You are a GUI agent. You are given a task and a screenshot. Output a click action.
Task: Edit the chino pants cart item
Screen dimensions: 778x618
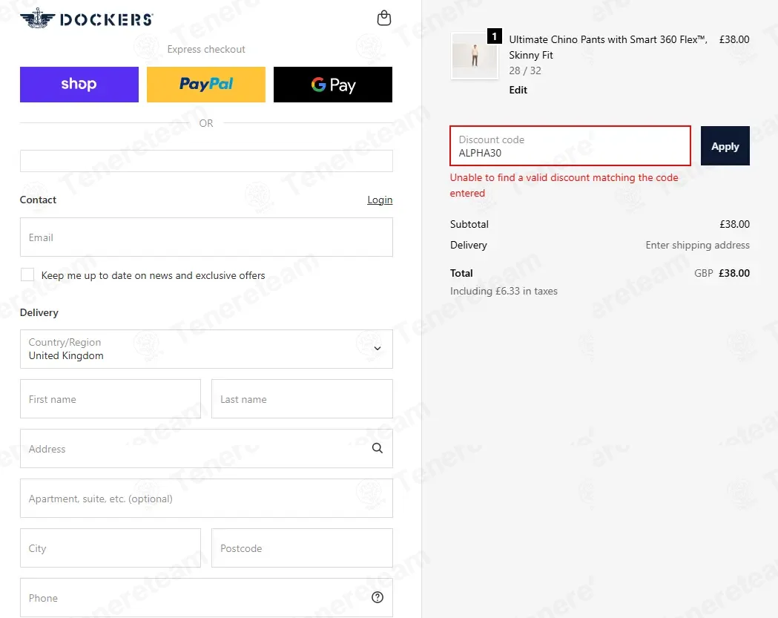[518, 90]
